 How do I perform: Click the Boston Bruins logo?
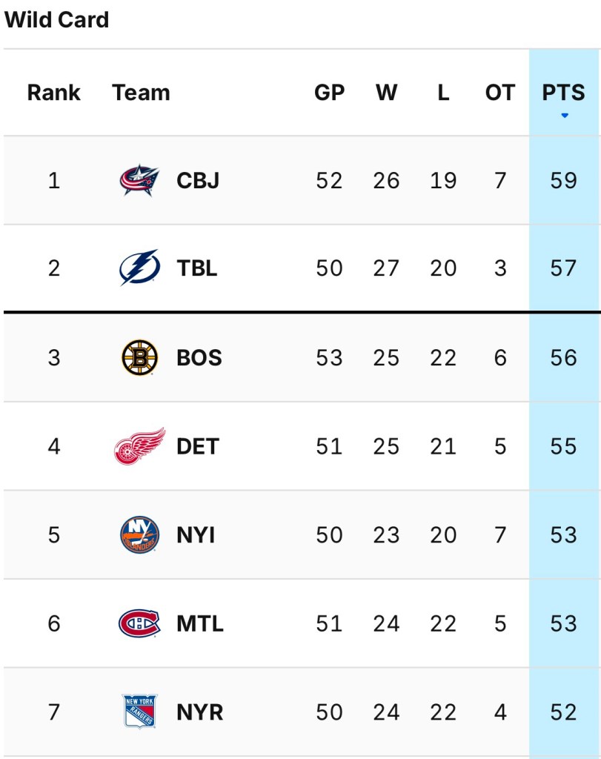[139, 357]
